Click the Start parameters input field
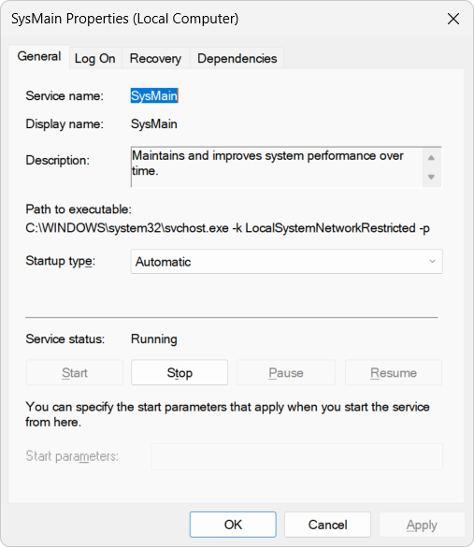Image resolution: width=474 pixels, height=547 pixels. (x=297, y=456)
